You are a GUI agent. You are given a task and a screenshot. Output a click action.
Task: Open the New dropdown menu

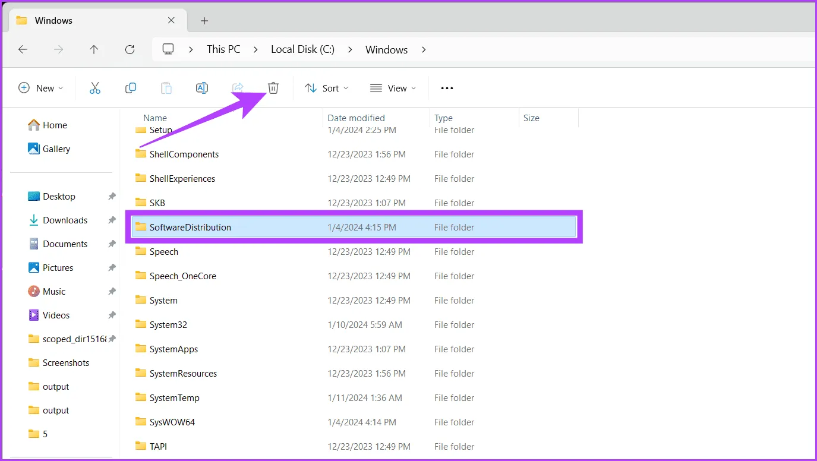click(40, 88)
